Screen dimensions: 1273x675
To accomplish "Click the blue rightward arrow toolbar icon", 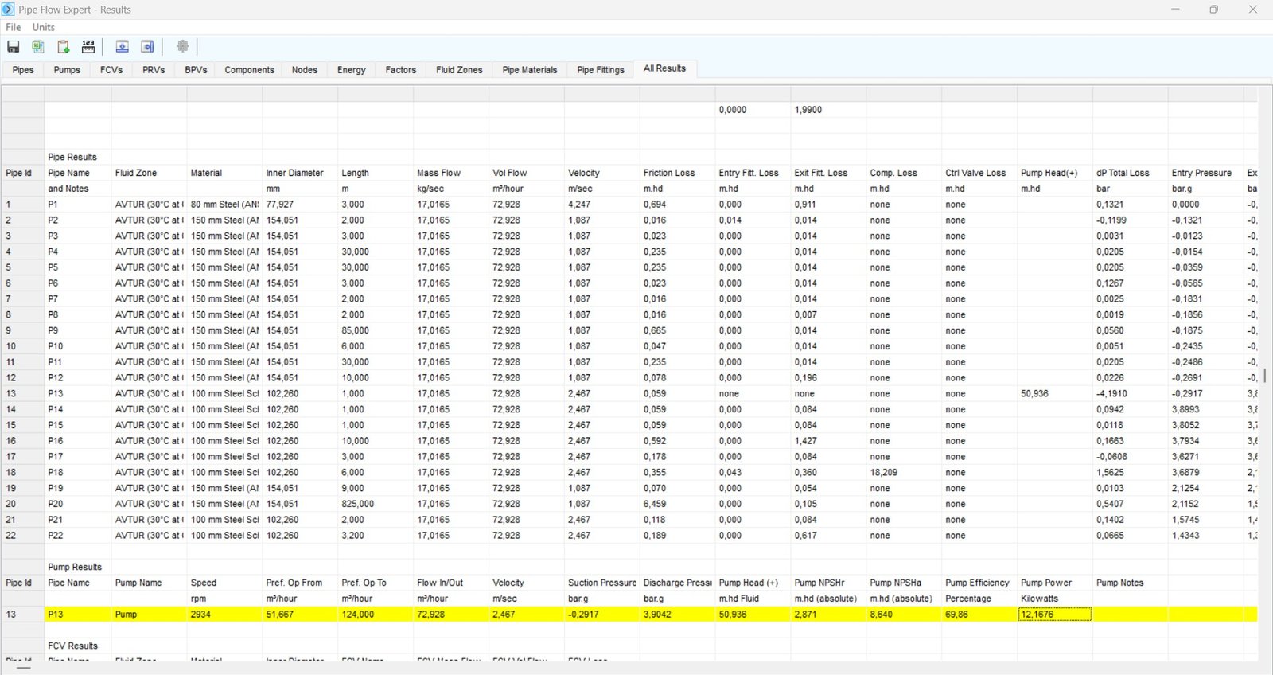I will [147, 47].
